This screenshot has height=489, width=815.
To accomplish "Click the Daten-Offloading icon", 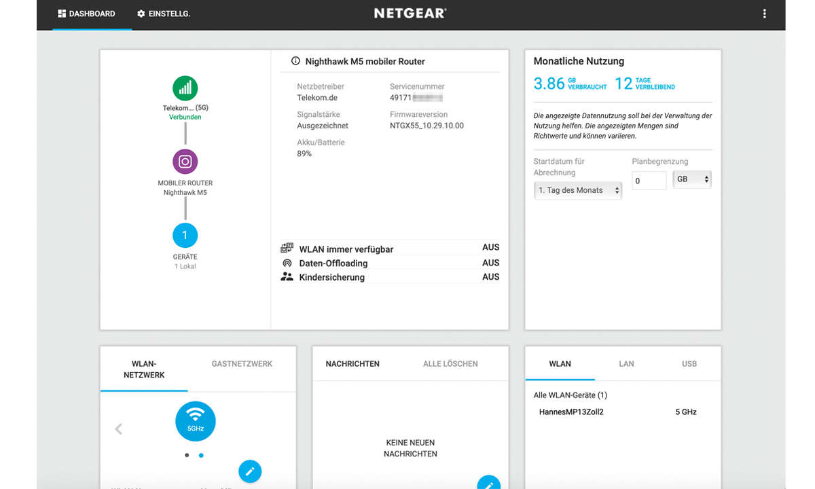I will 287,263.
